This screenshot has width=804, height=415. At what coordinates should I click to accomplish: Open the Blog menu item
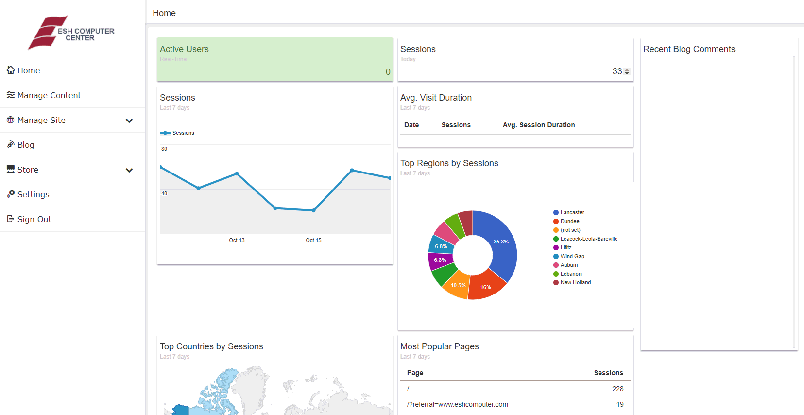(x=26, y=145)
